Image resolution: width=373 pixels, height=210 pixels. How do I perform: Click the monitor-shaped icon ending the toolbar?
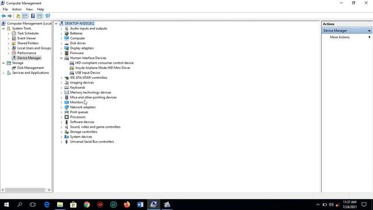click(48, 16)
